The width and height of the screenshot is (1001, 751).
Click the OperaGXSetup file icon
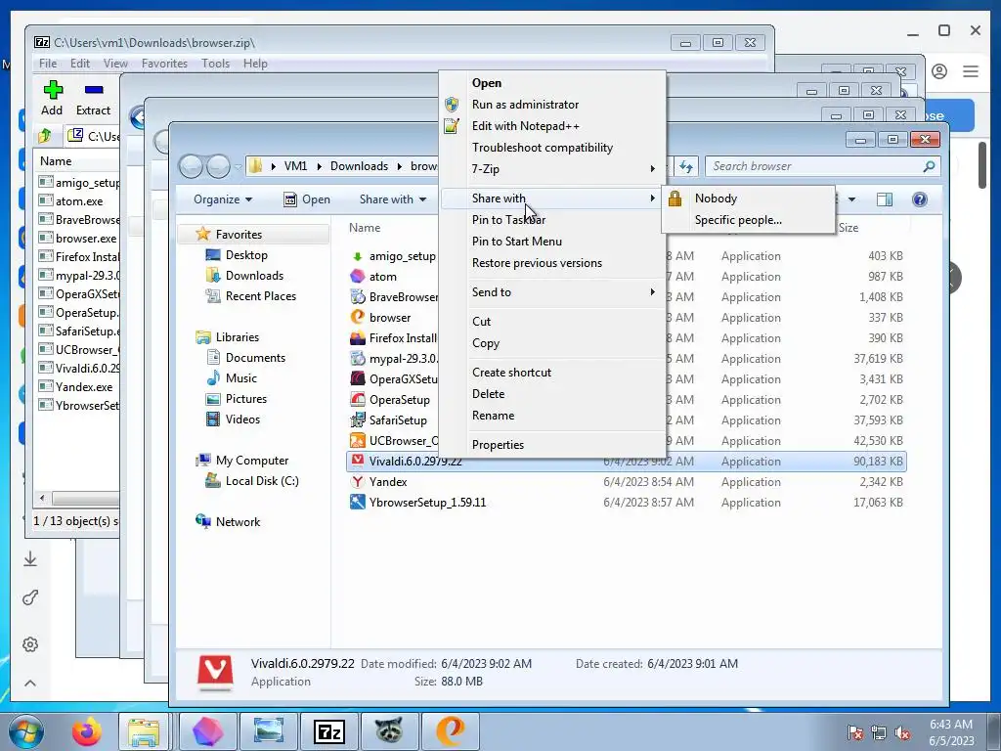(x=358, y=378)
